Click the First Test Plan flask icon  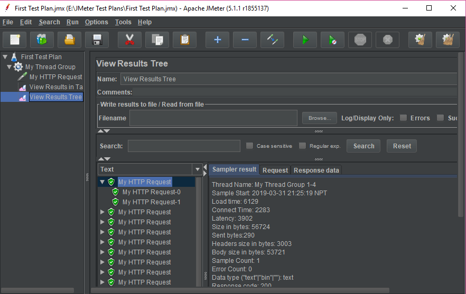14,56
